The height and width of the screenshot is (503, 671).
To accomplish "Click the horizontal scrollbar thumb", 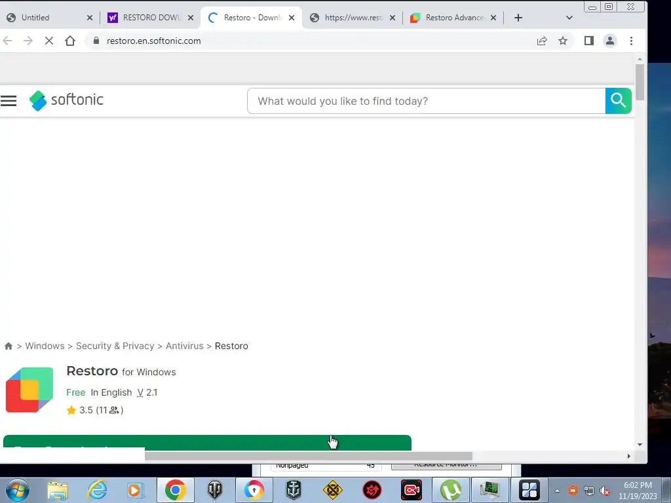I will click(x=309, y=456).
